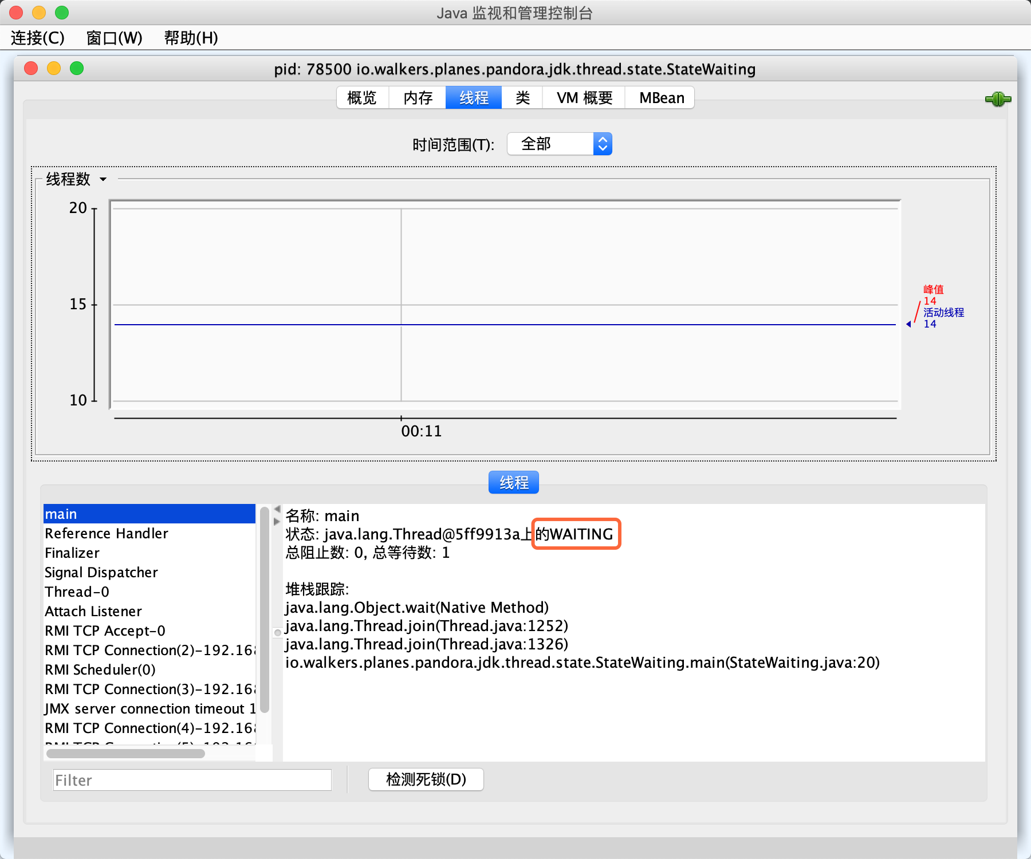The height and width of the screenshot is (859, 1031).
Task: Click the left disclosure arrow beside thread details
Action: [x=277, y=508]
